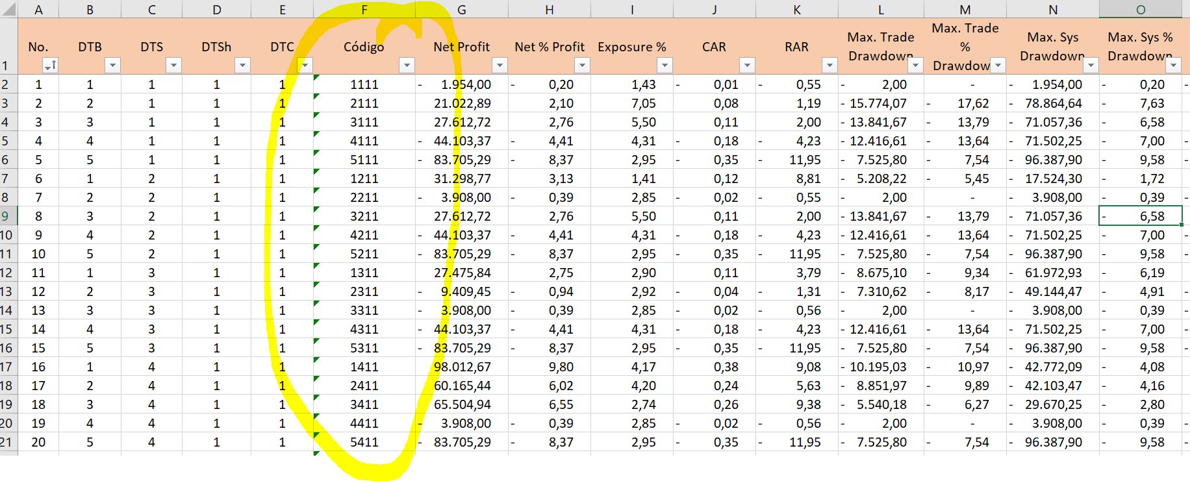Viewport: 1190px width, 481px height.
Task: Click row header number 21
Action: (6, 442)
